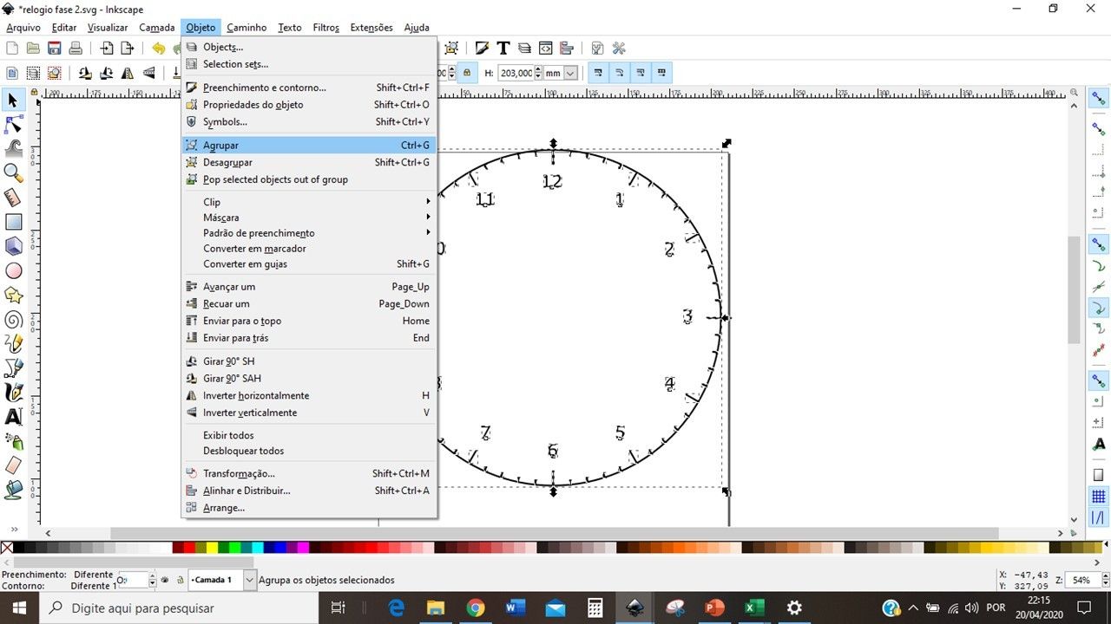Click the height H input field
This screenshot has height=624, width=1111.
pos(516,74)
